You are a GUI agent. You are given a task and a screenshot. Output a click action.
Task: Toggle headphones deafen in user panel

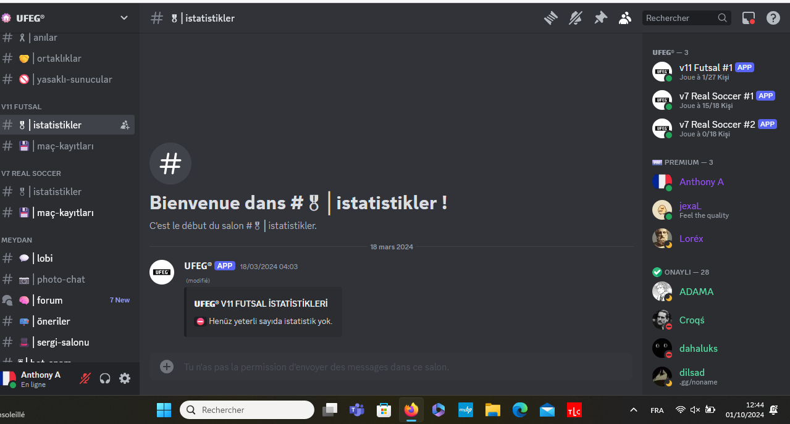click(105, 379)
